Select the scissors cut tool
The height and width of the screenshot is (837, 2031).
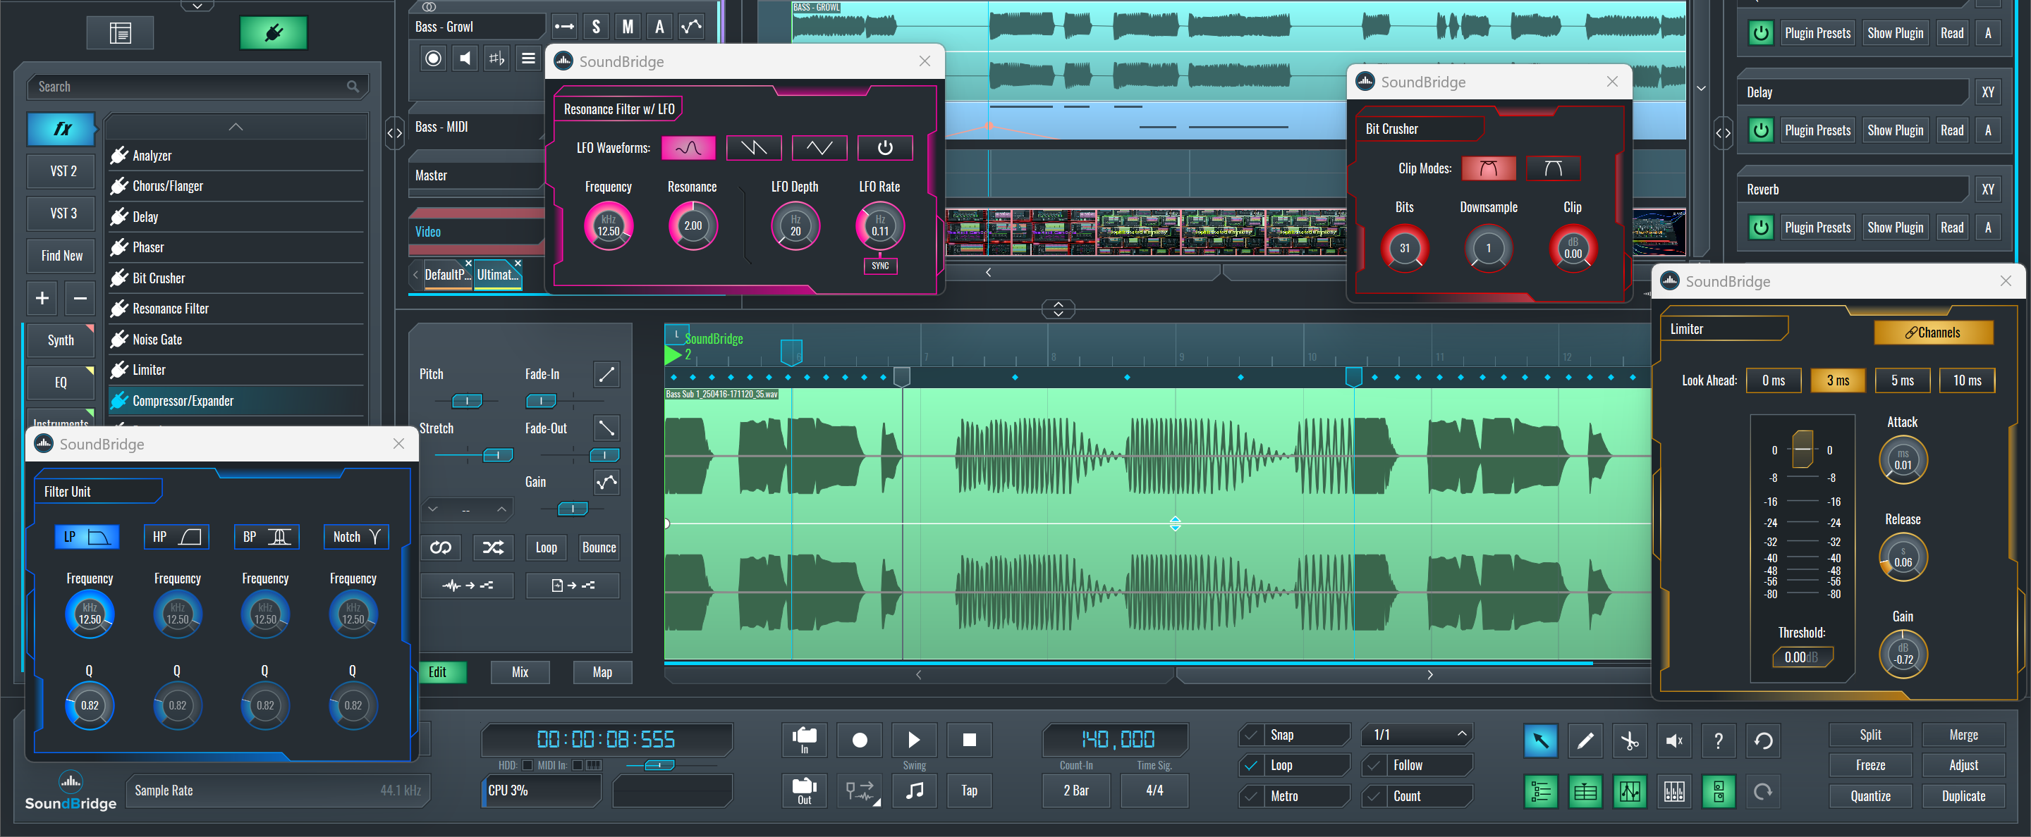(1630, 741)
